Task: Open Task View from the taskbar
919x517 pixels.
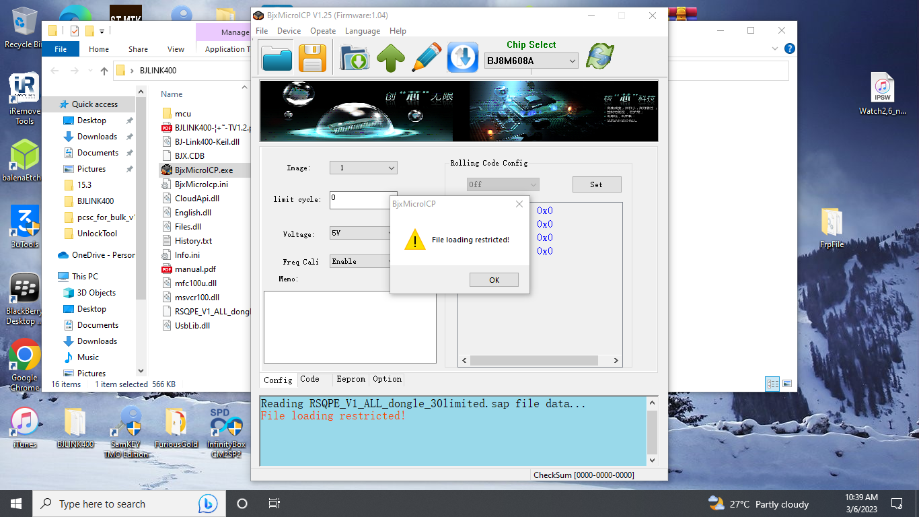Action: [x=274, y=504]
